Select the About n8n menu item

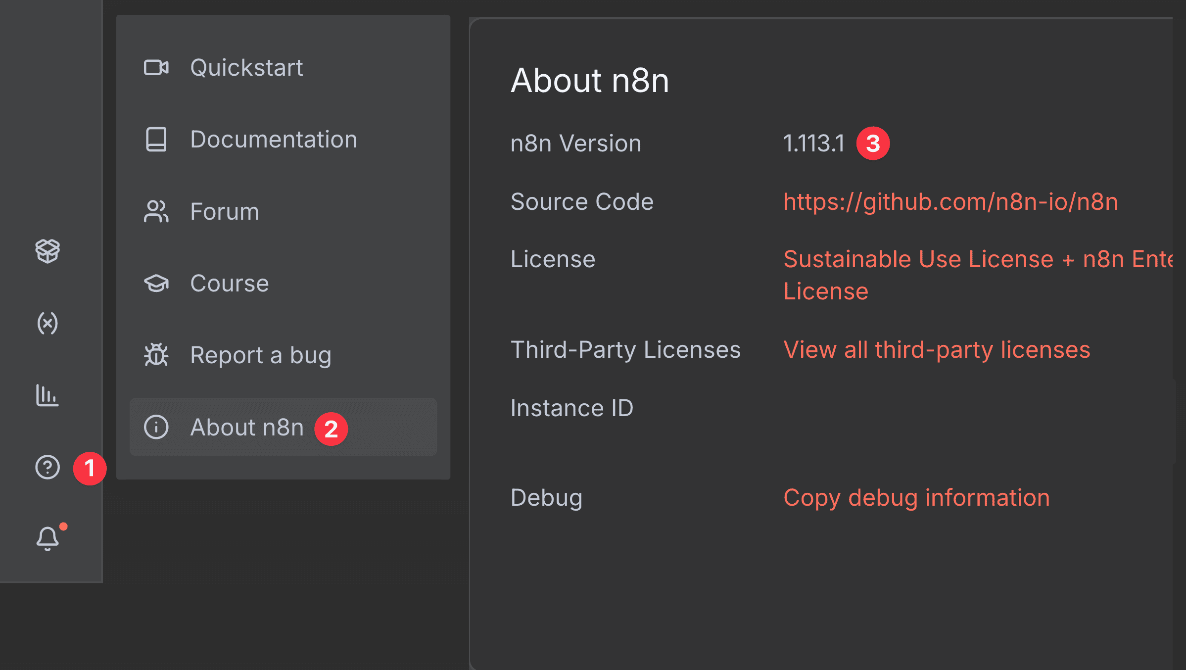(248, 427)
